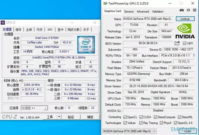Click the 确定 button in CPU-Z
Image resolution: width=199 pixels, height=135 pixels.
90,117
